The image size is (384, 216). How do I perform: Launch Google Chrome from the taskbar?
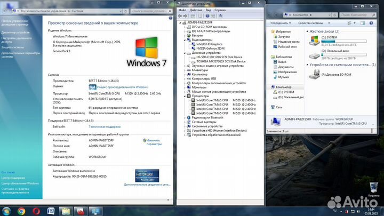tap(21, 211)
